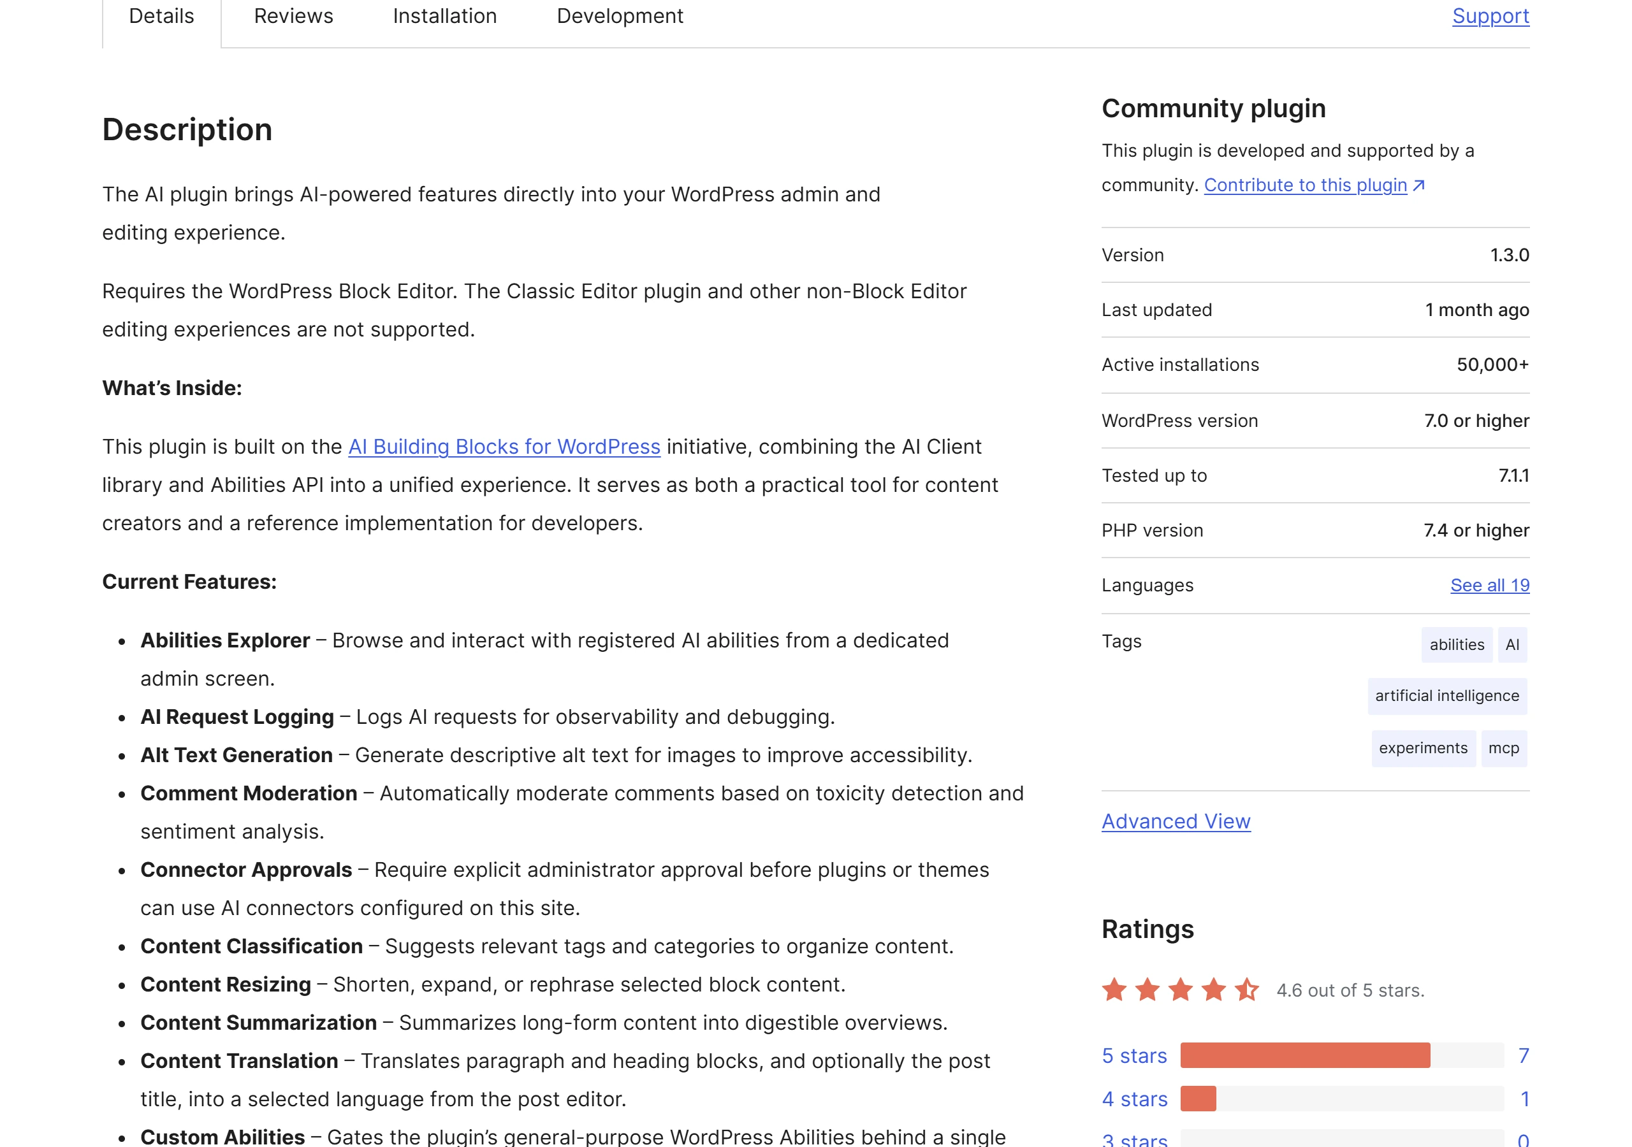
Task: Select the AI tag
Action: coord(1512,645)
